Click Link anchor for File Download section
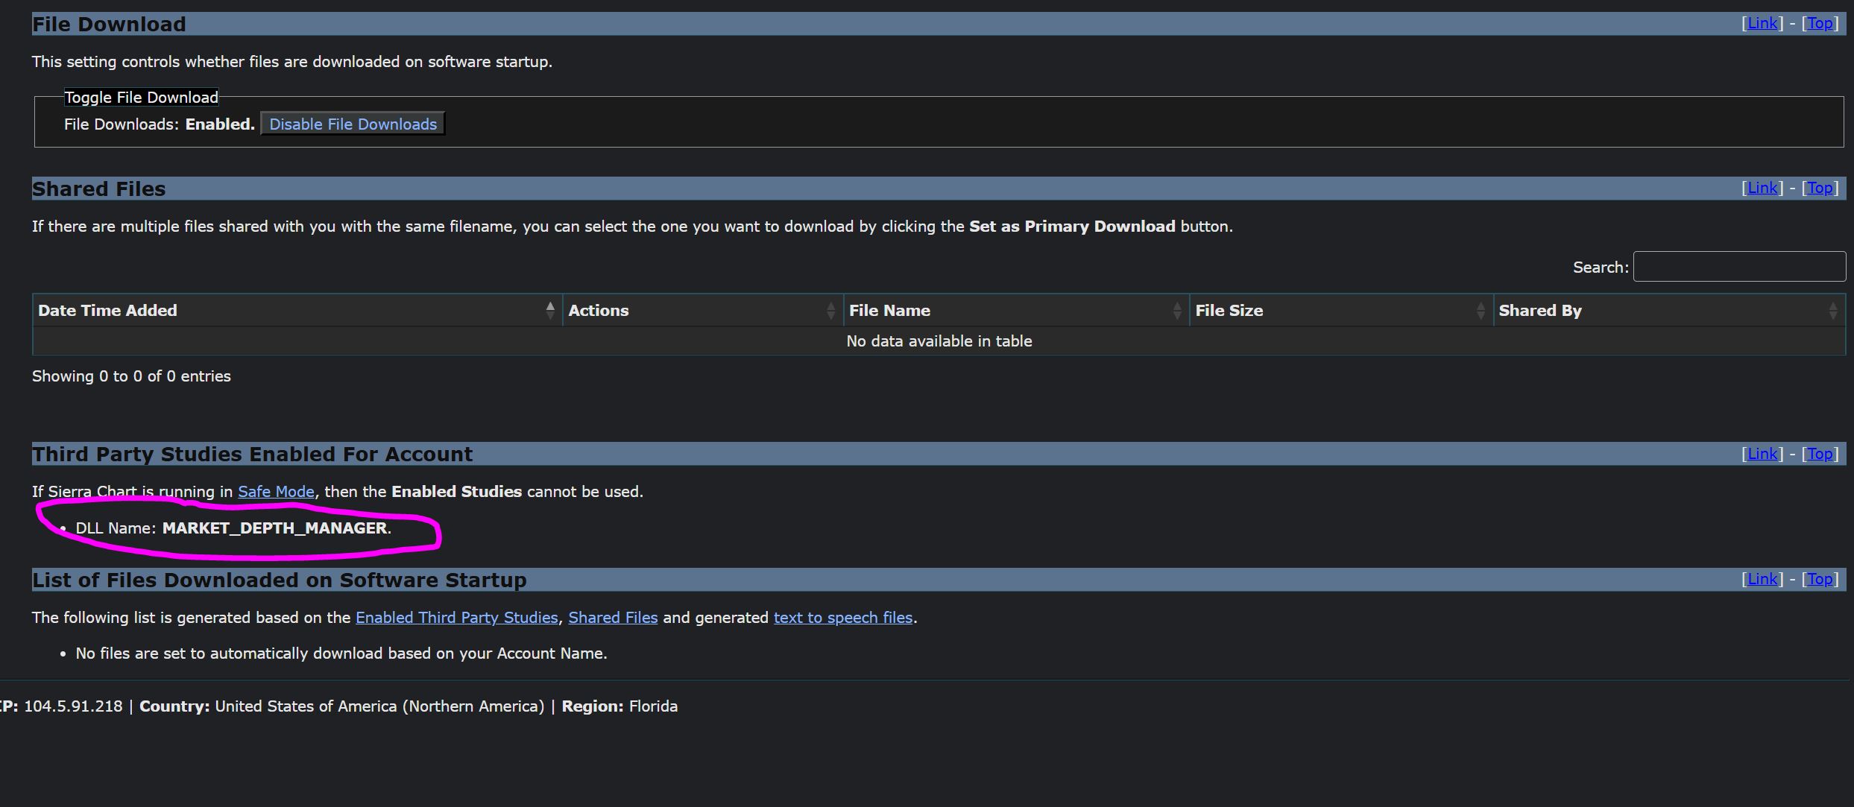The image size is (1854, 807). click(x=1762, y=24)
